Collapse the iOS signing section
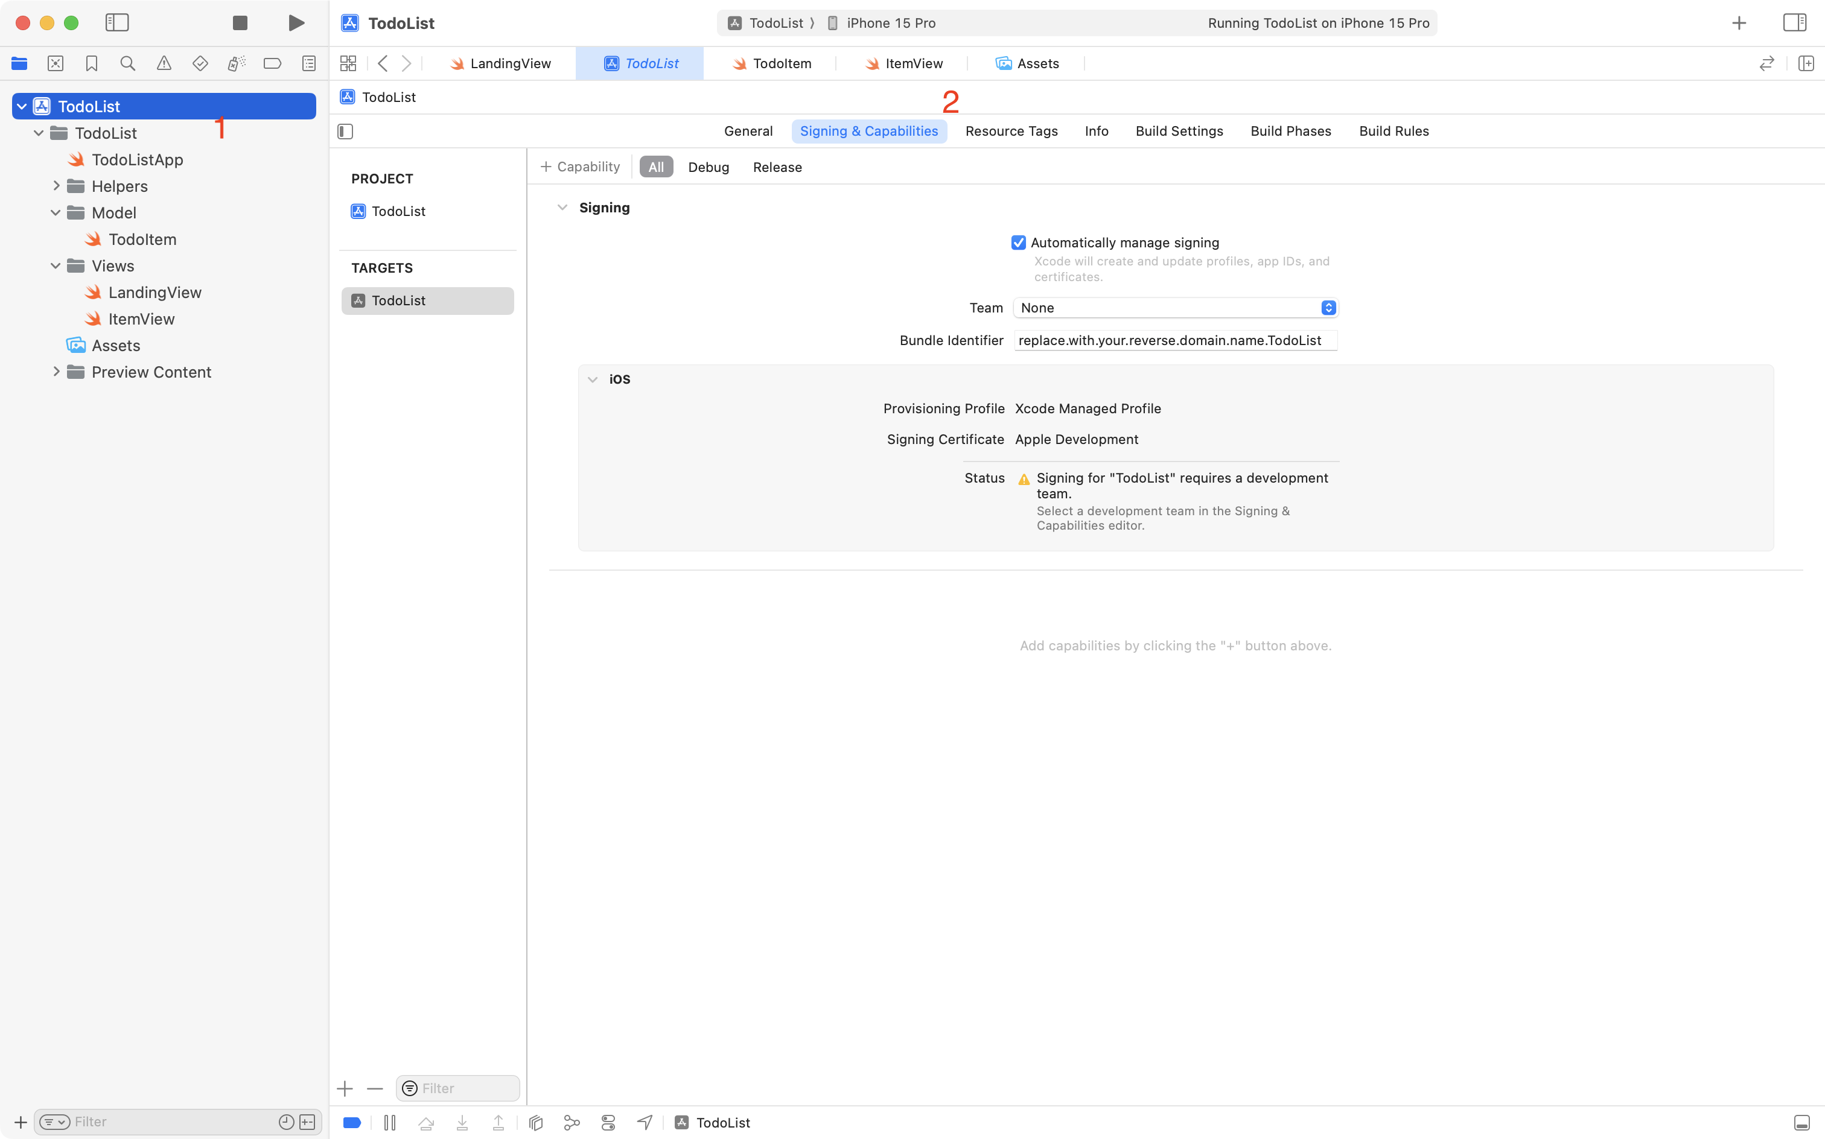 point(592,379)
